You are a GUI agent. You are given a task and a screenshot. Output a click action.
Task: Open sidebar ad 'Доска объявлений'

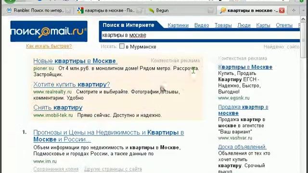point(243,147)
